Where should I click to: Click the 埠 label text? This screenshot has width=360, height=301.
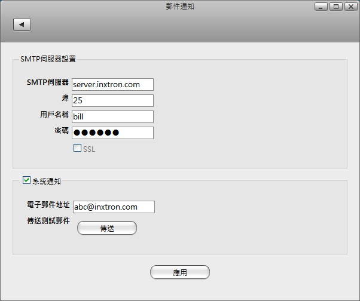point(65,97)
